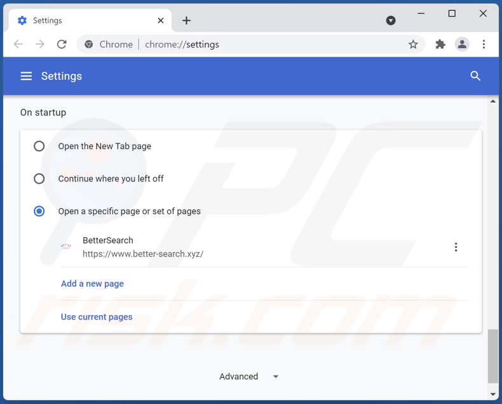Click the Add a new page link

coord(92,283)
